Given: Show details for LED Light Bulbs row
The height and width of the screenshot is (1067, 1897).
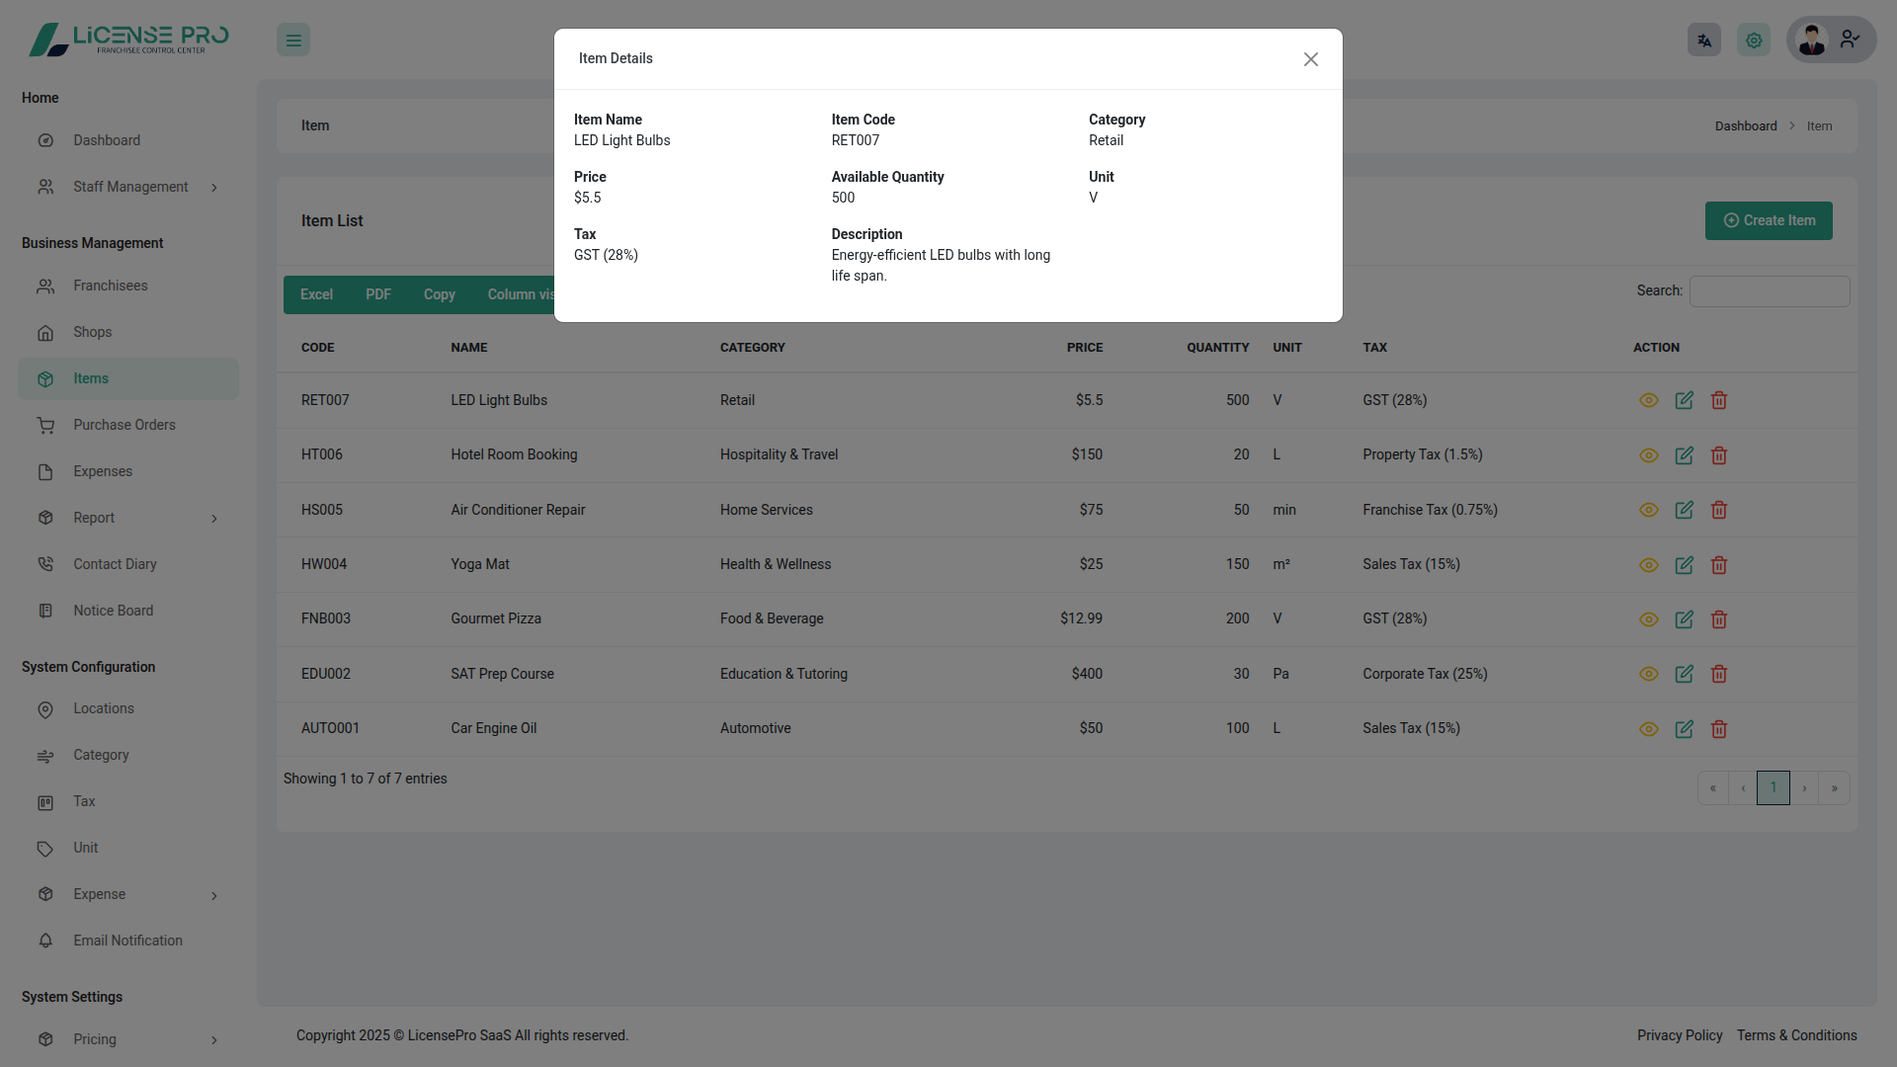Looking at the screenshot, I should coord(1648,400).
